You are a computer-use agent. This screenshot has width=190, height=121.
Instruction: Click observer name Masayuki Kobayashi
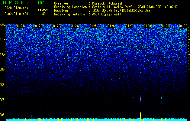(108, 3)
